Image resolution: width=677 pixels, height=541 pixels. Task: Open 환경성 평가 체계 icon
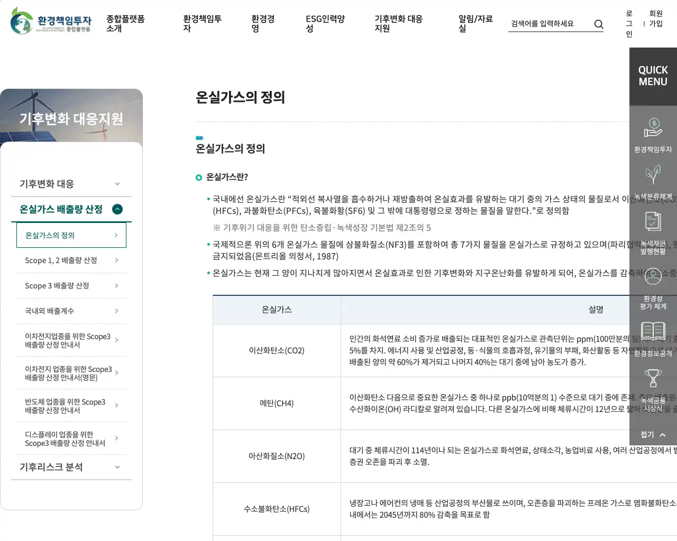[x=653, y=277]
